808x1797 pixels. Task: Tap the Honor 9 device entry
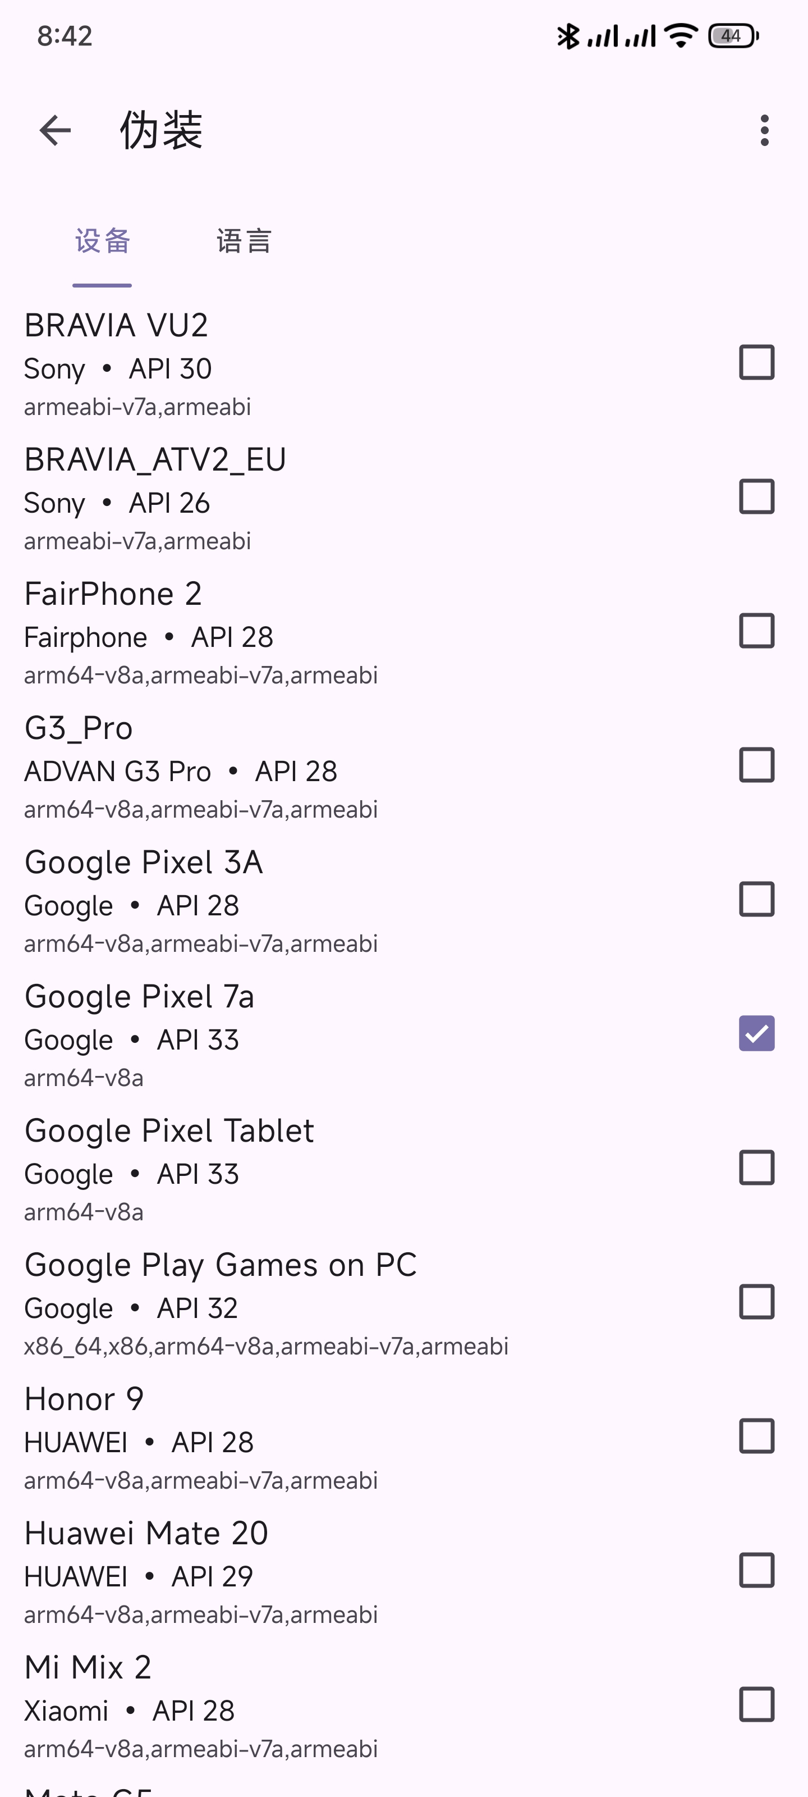click(279, 1436)
